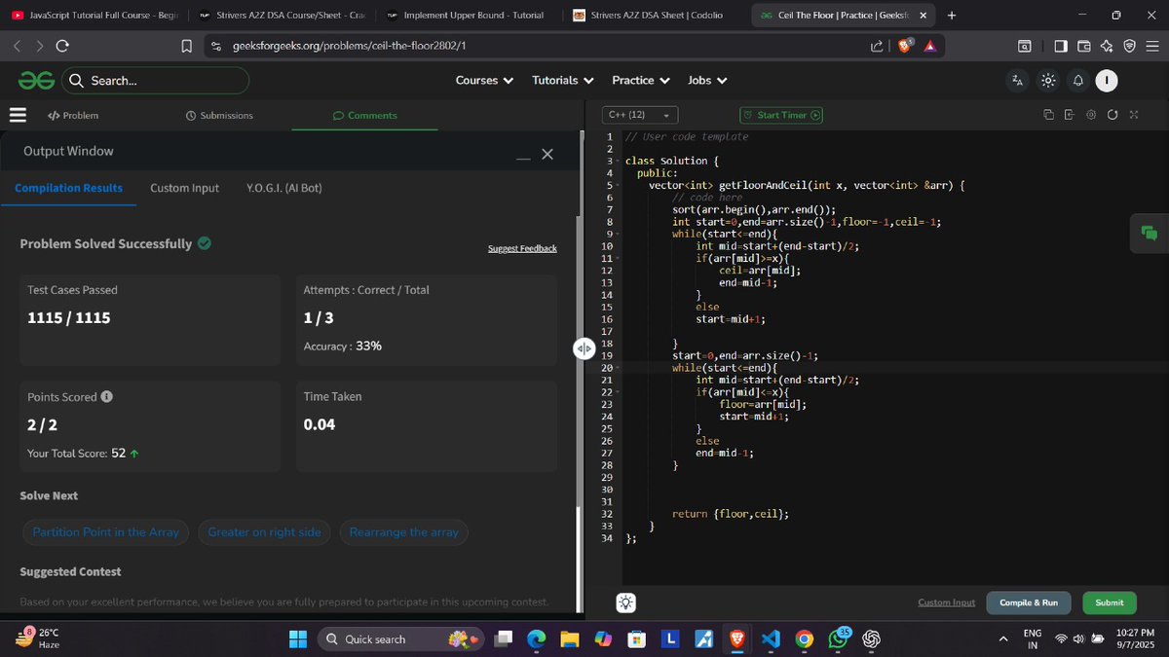The width and height of the screenshot is (1169, 657).
Task: Toggle light/dark theme in the header
Action: 1048,81
